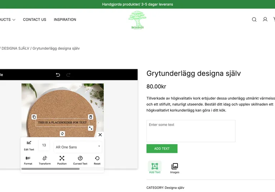Select the Add Text tab icon
The height and width of the screenshot is (192, 275).
[x=155, y=167]
